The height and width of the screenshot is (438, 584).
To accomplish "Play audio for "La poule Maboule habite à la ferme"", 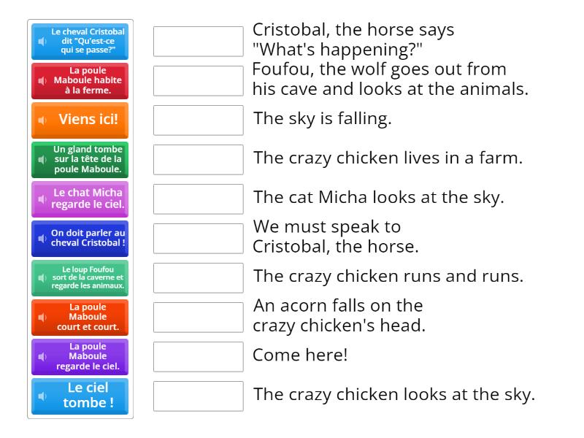I will (42, 81).
